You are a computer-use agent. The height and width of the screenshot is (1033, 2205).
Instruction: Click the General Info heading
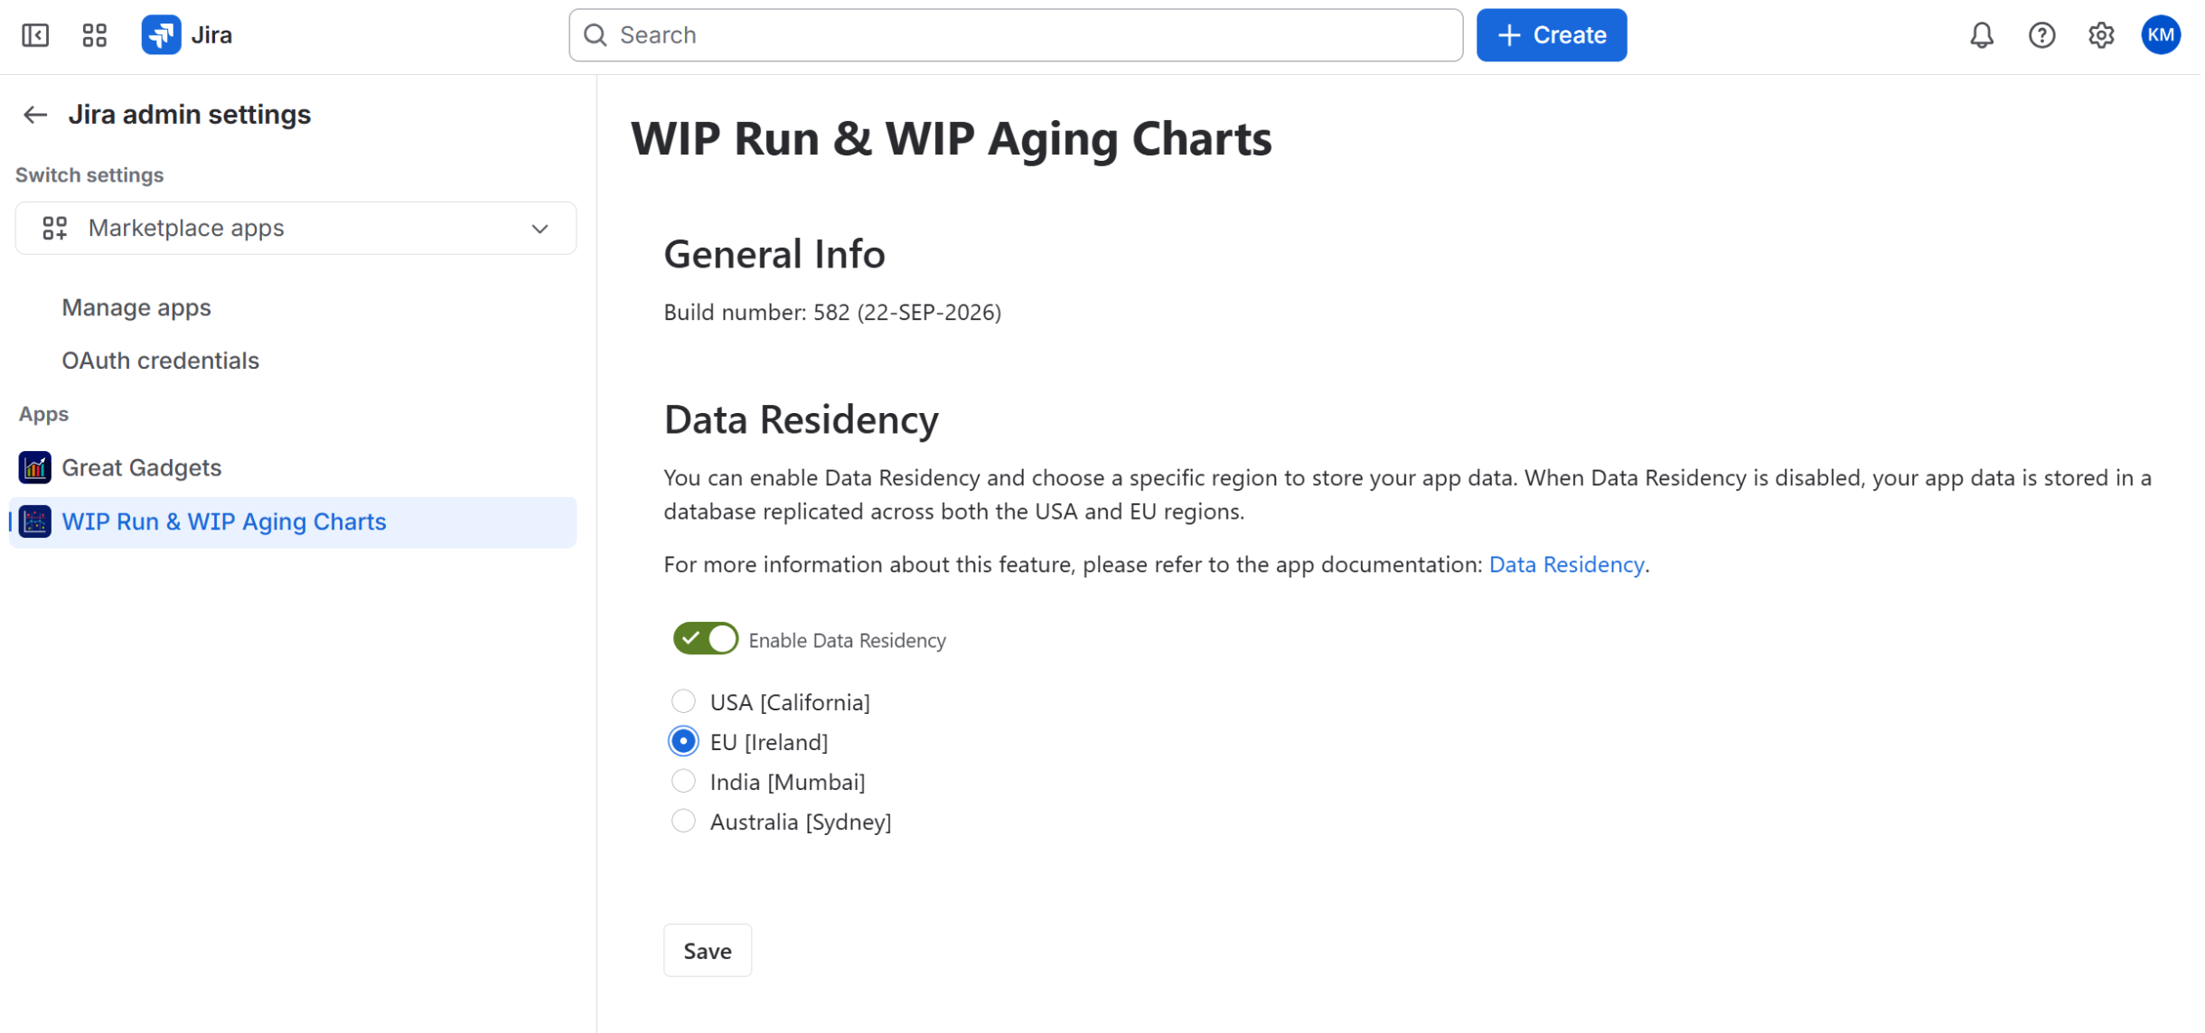pos(774,254)
